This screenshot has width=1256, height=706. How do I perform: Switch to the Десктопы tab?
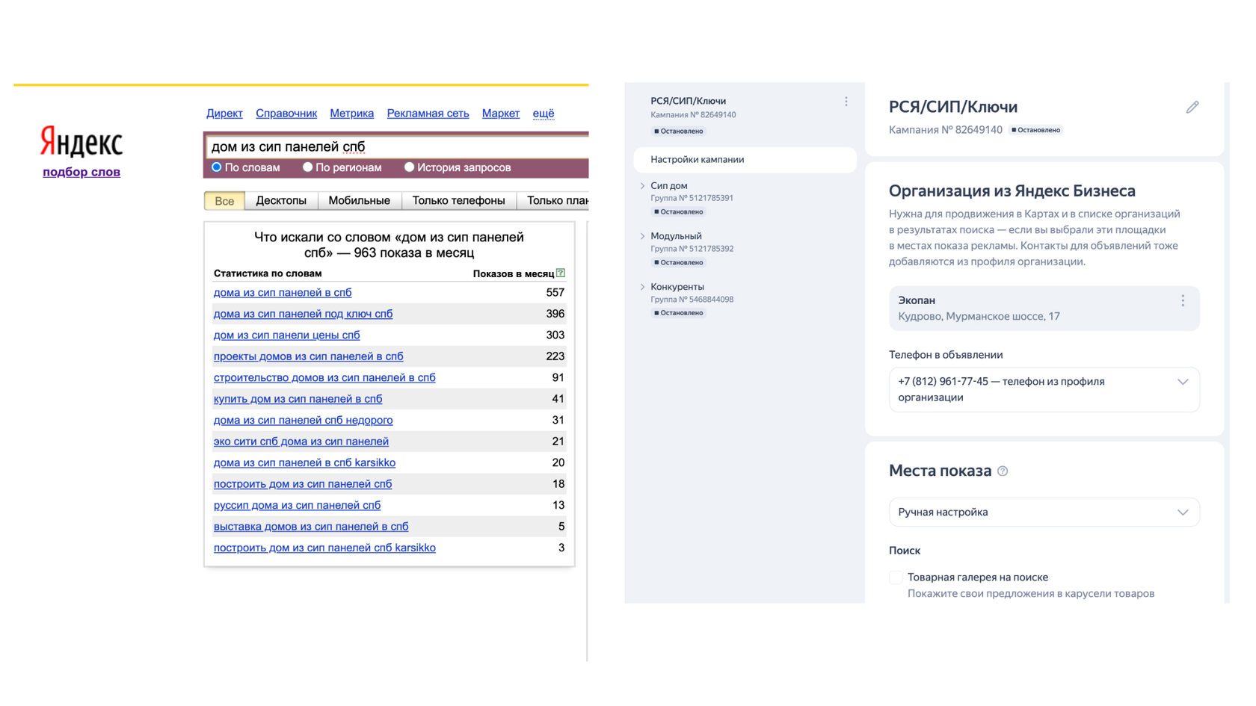[281, 201]
